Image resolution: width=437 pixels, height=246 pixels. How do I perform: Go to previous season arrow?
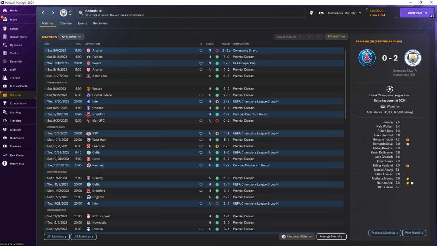tap(309, 37)
